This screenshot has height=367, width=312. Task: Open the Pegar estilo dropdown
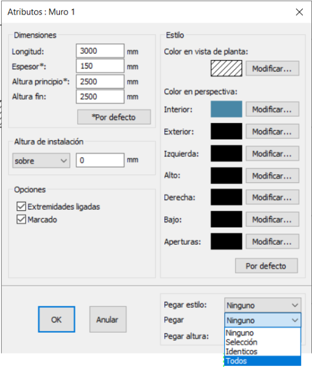point(263,305)
